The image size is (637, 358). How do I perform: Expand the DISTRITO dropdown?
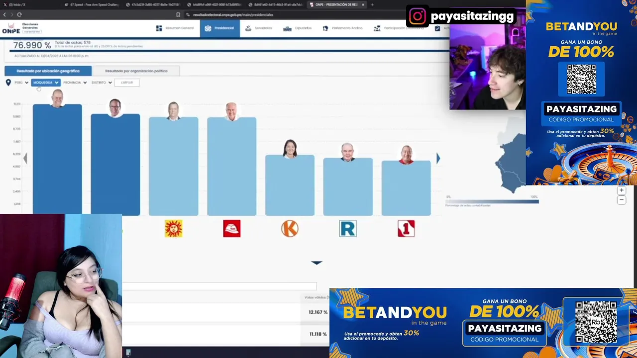tap(102, 83)
